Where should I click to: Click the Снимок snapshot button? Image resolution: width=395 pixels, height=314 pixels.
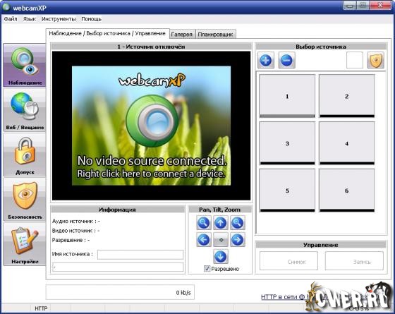tap(288, 261)
